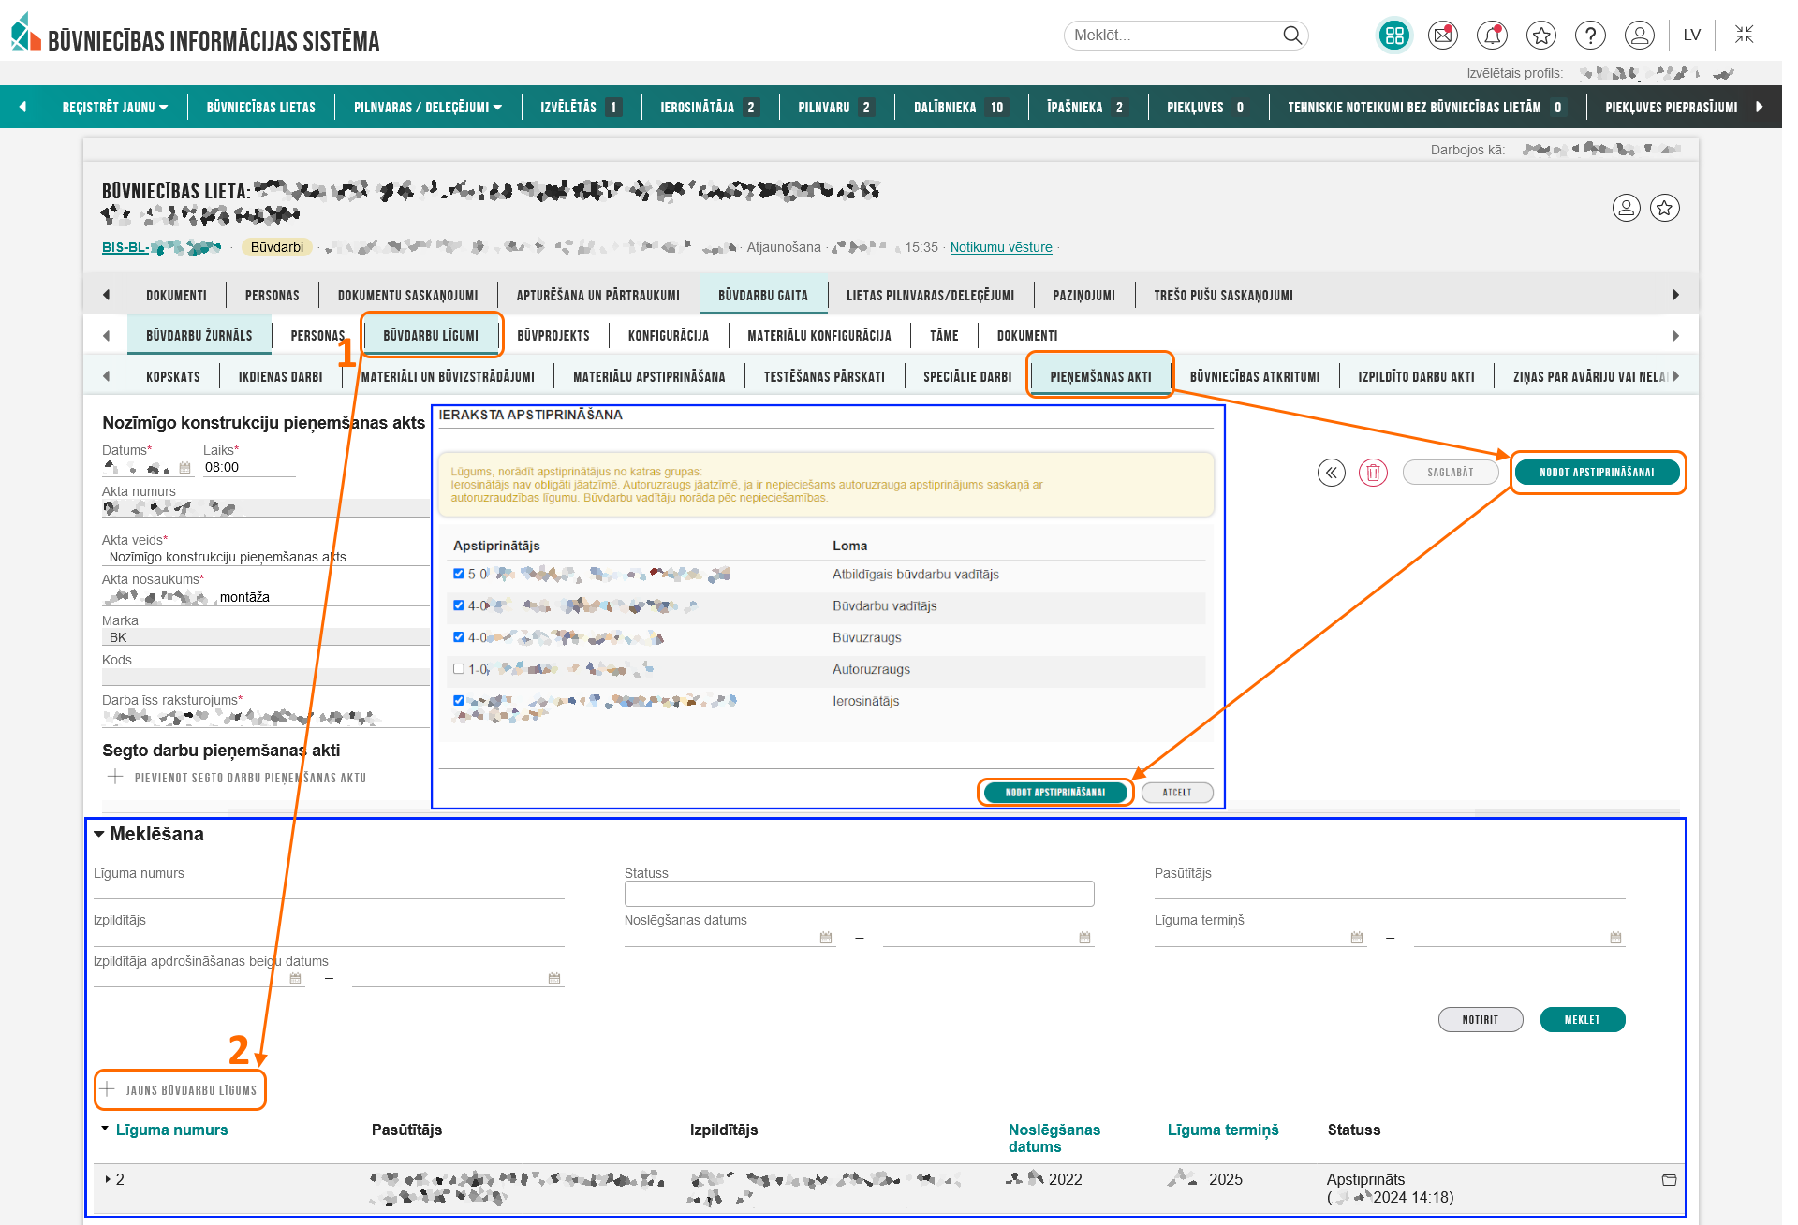Click the red trash delete icon
Image resolution: width=1798 pixels, height=1225 pixels.
point(1373,473)
